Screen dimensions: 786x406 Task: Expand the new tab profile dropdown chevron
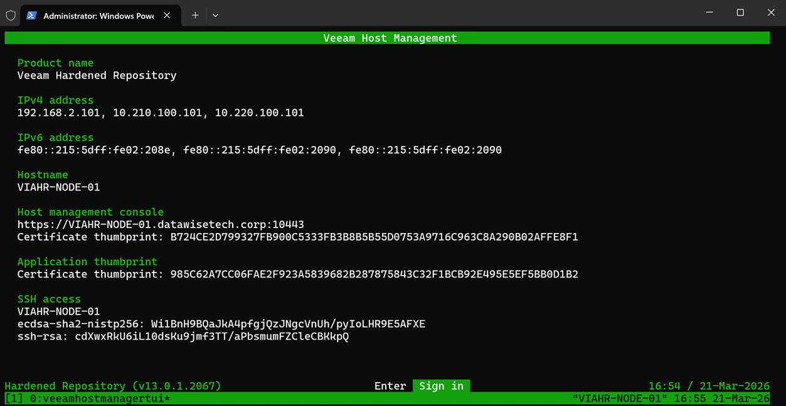(x=215, y=15)
